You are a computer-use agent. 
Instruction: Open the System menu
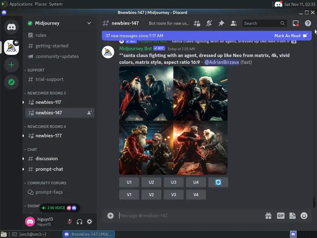56,4
